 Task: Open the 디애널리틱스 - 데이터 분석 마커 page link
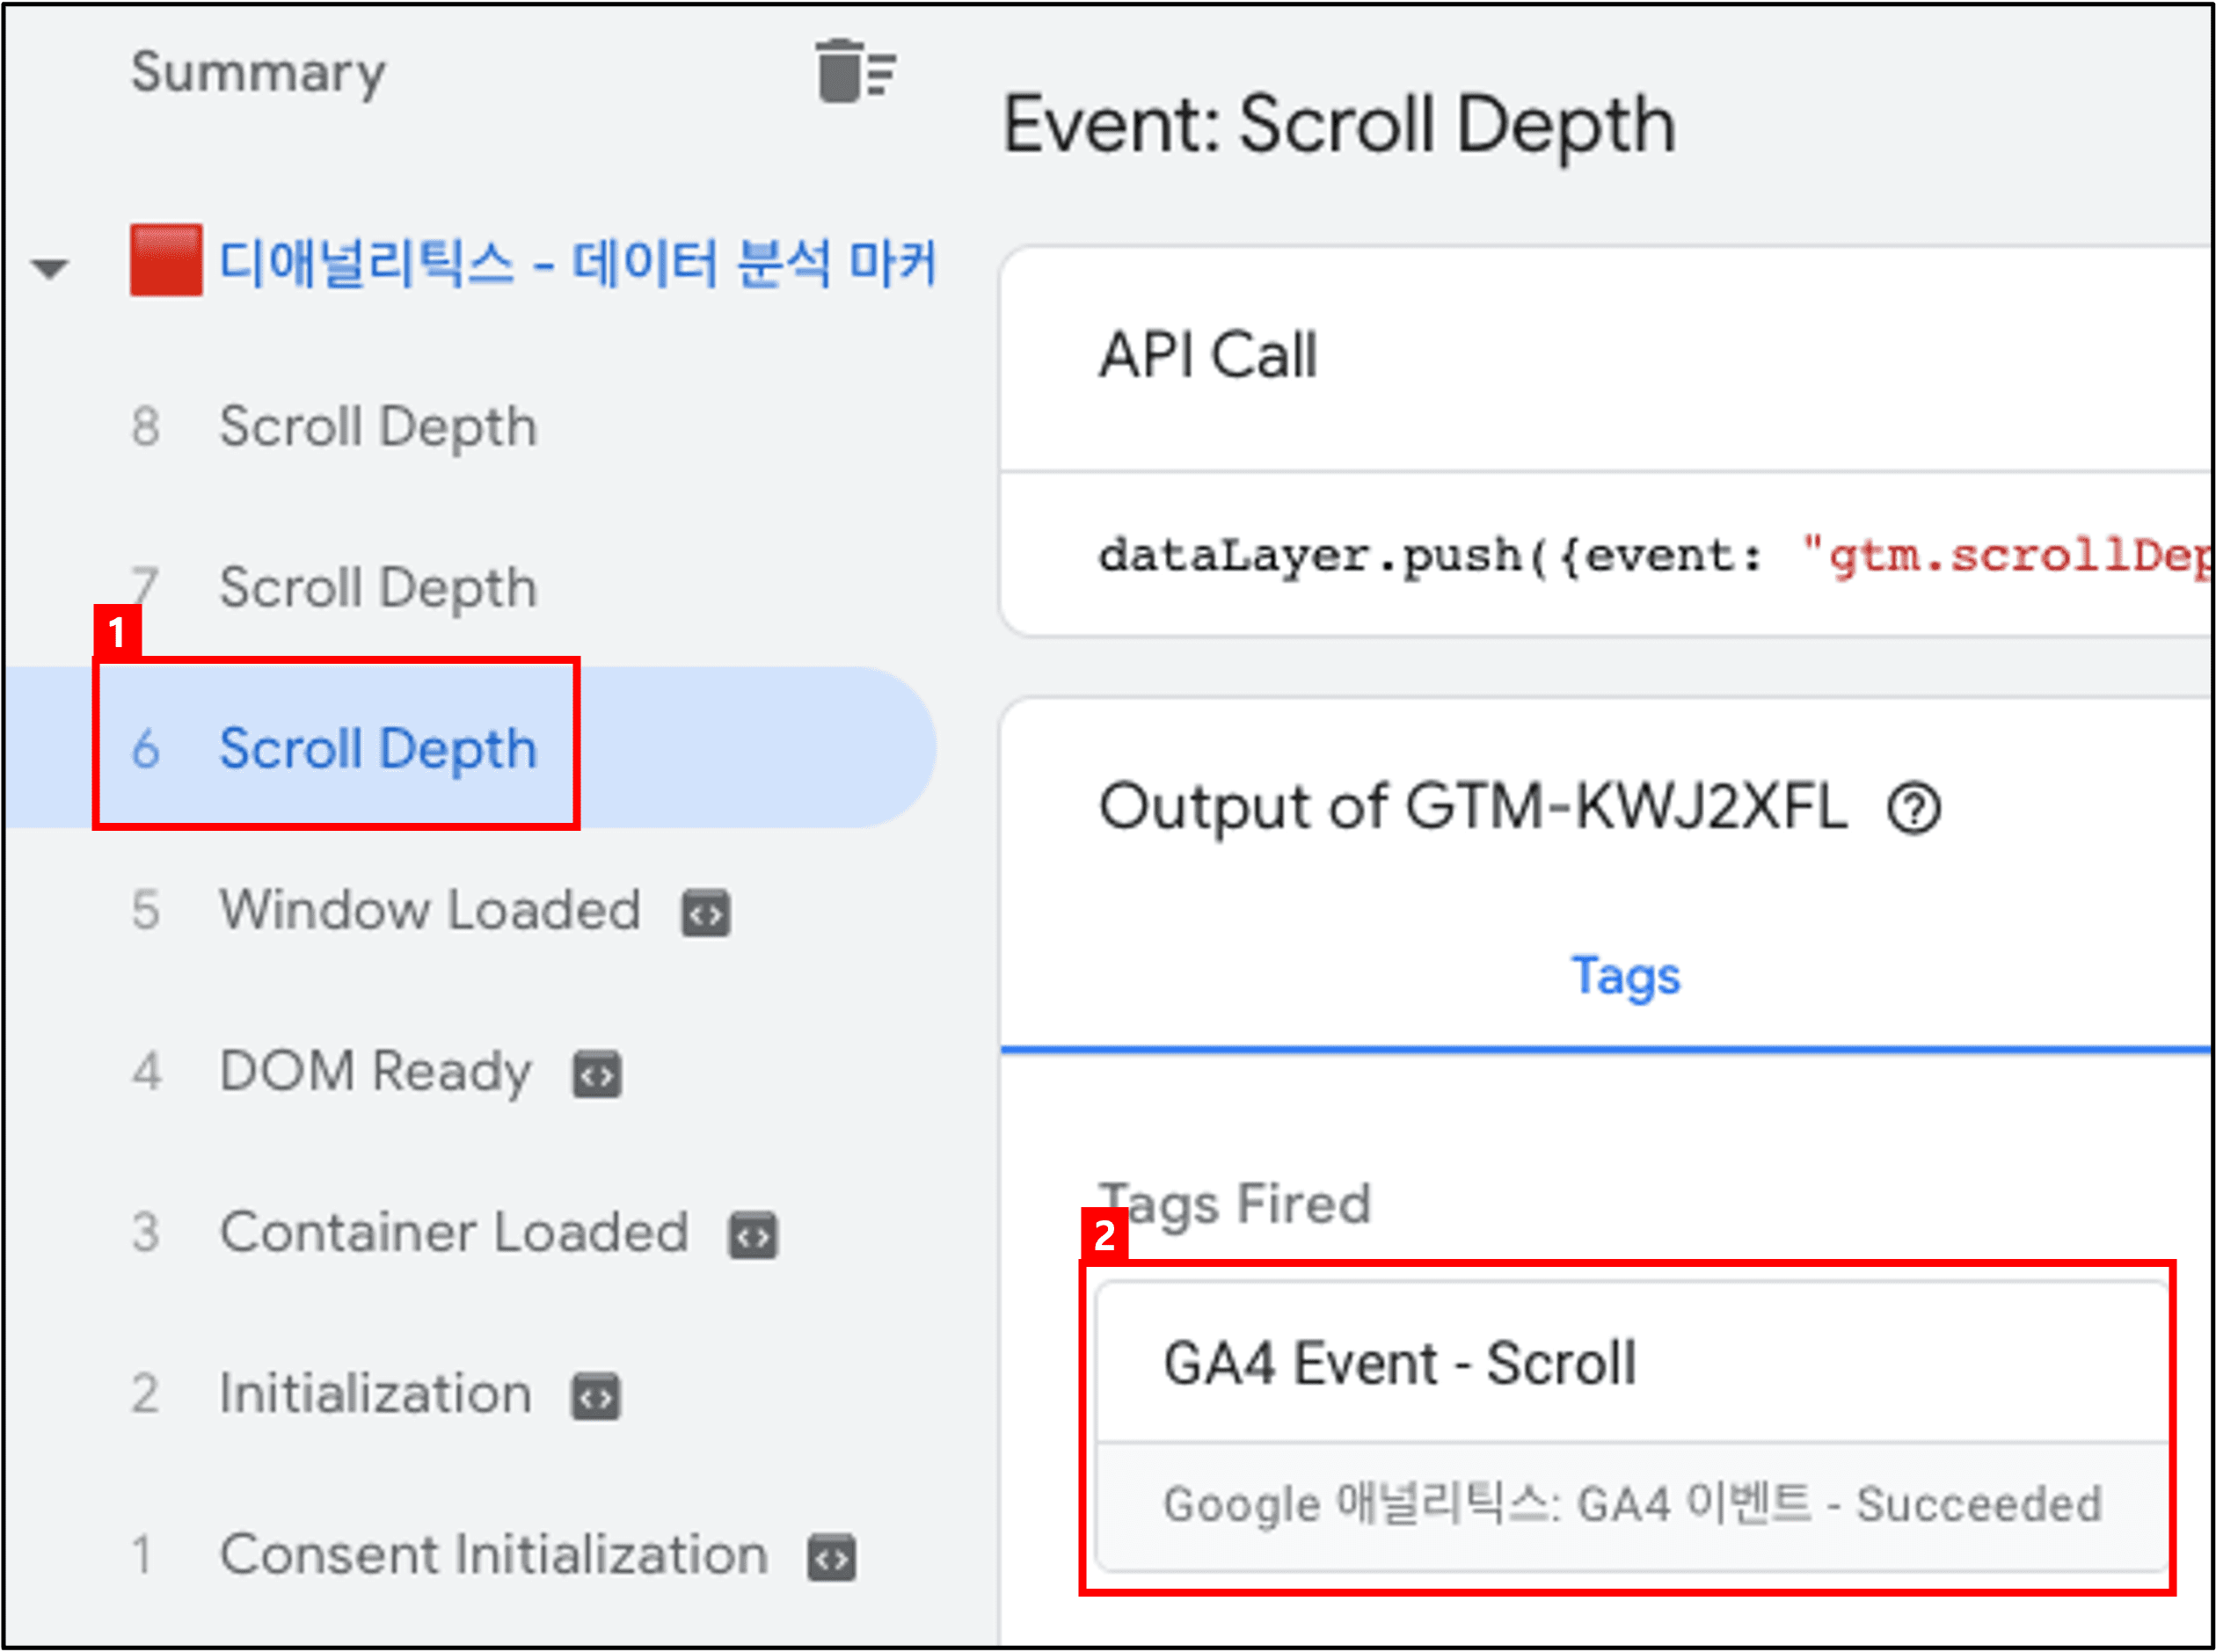(x=578, y=263)
